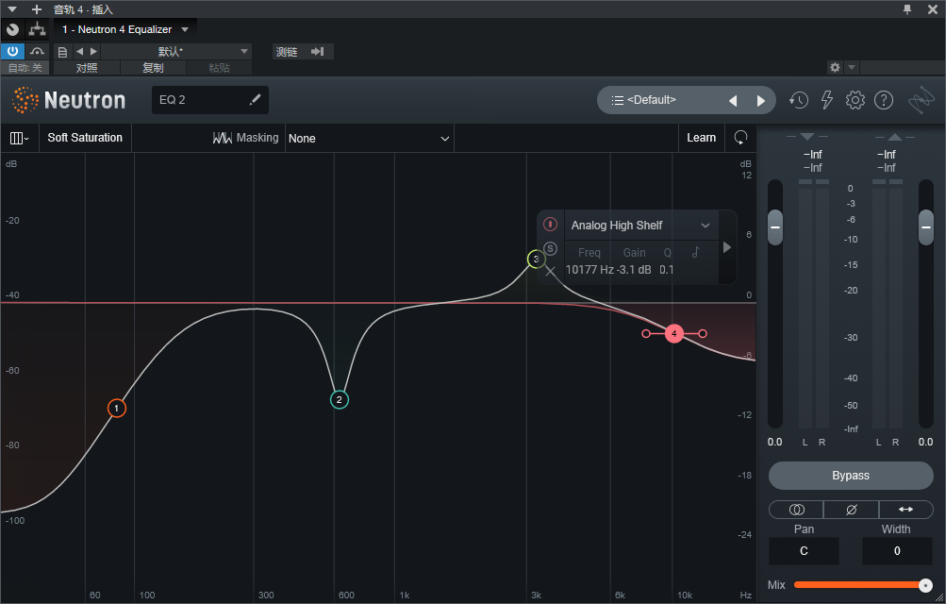Click 对照 compare button

point(87,68)
